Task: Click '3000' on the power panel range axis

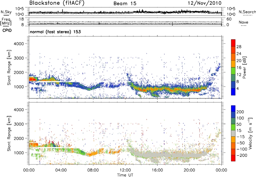Action: click(19, 58)
